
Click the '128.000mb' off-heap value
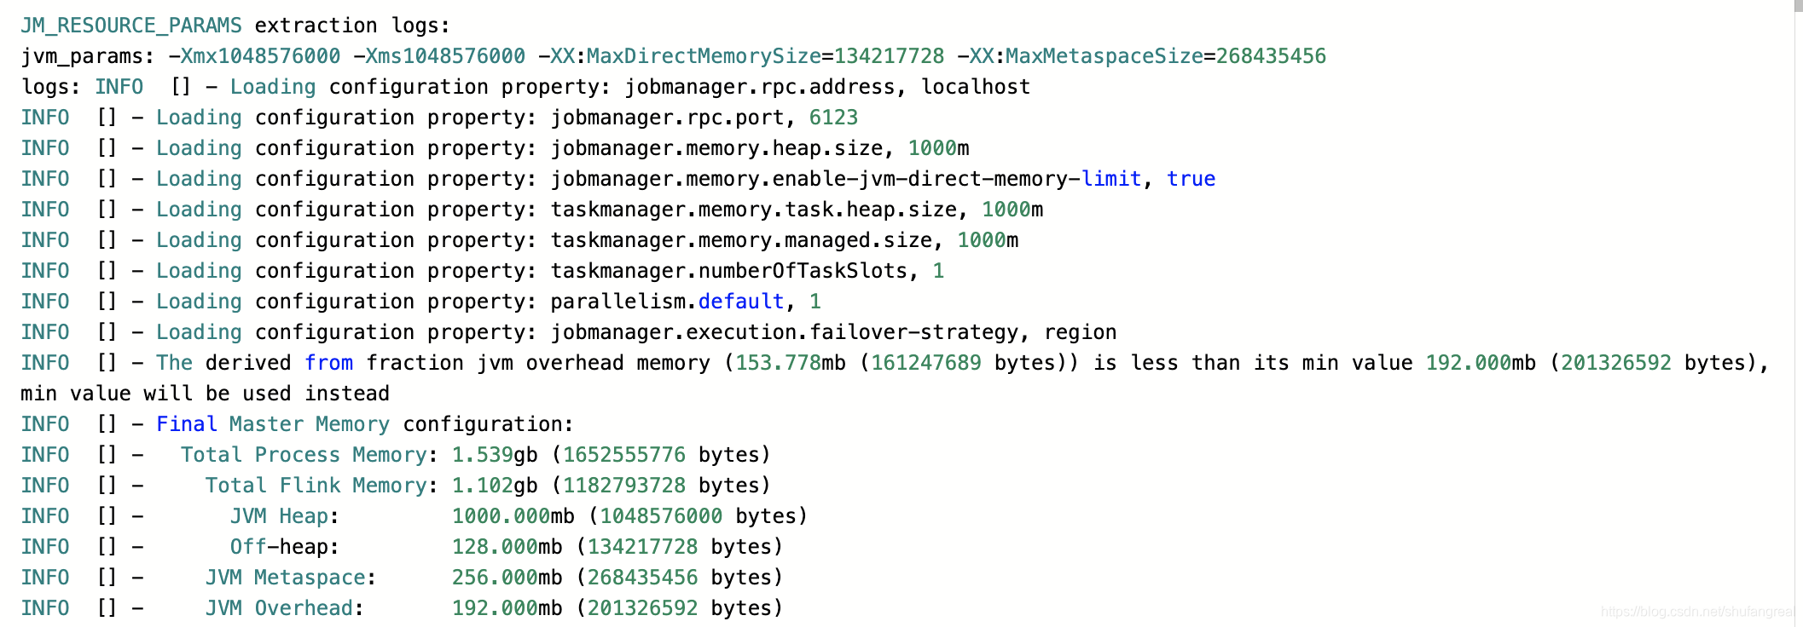tap(507, 547)
